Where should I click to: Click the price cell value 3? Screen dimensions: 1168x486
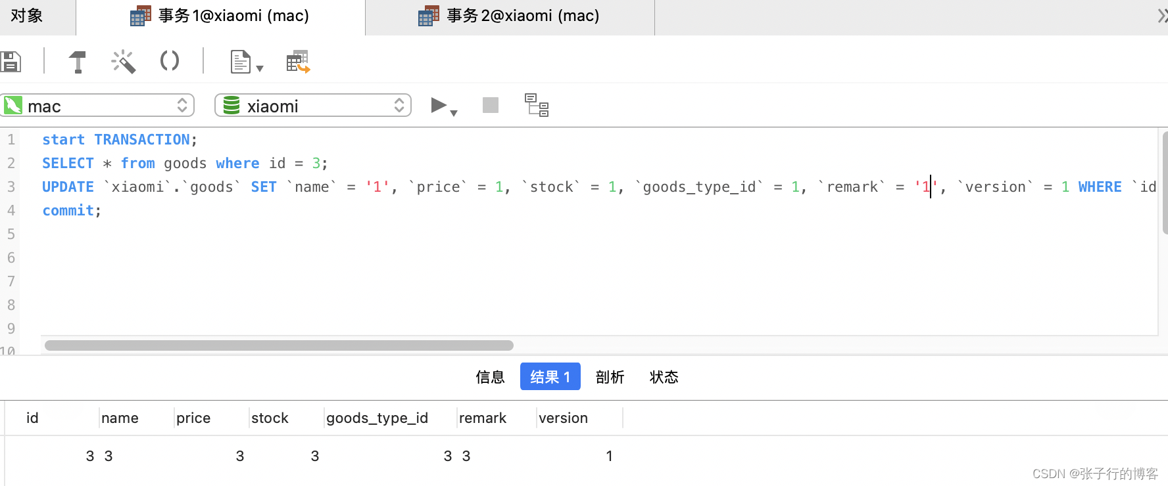(x=240, y=456)
